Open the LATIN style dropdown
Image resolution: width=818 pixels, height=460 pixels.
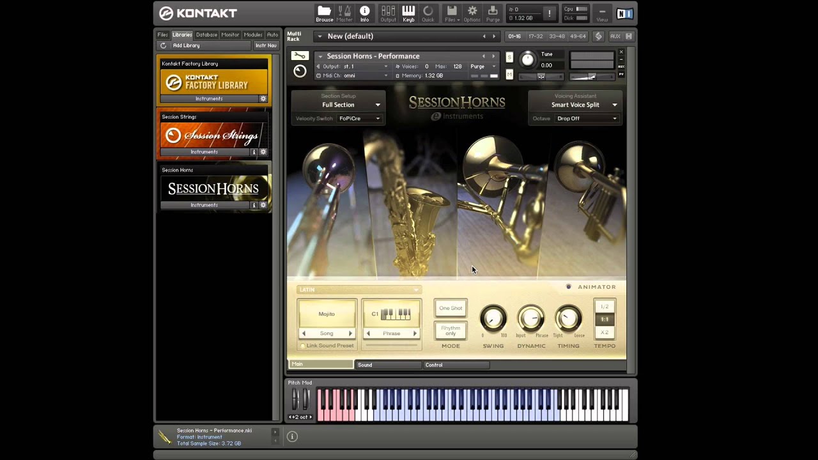pyautogui.click(x=359, y=289)
